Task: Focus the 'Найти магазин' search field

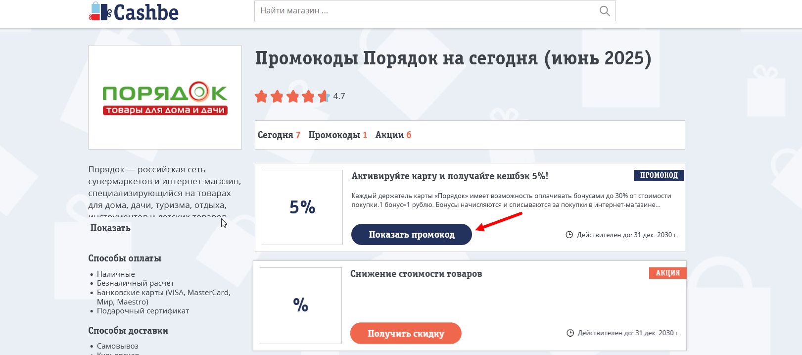Action: point(435,11)
